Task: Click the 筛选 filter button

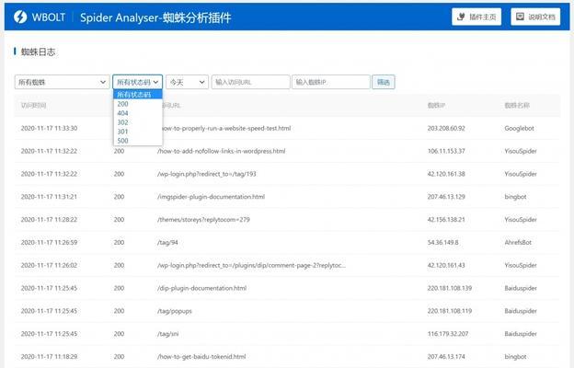Action: (384, 82)
